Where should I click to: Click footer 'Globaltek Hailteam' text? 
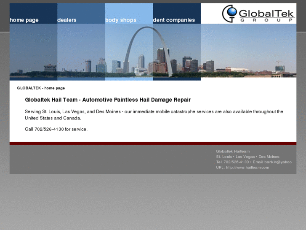pos(233,152)
